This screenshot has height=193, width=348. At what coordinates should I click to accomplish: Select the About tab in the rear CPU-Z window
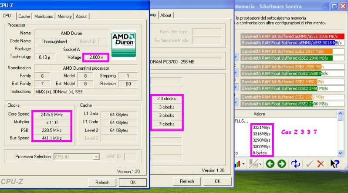(166, 15)
